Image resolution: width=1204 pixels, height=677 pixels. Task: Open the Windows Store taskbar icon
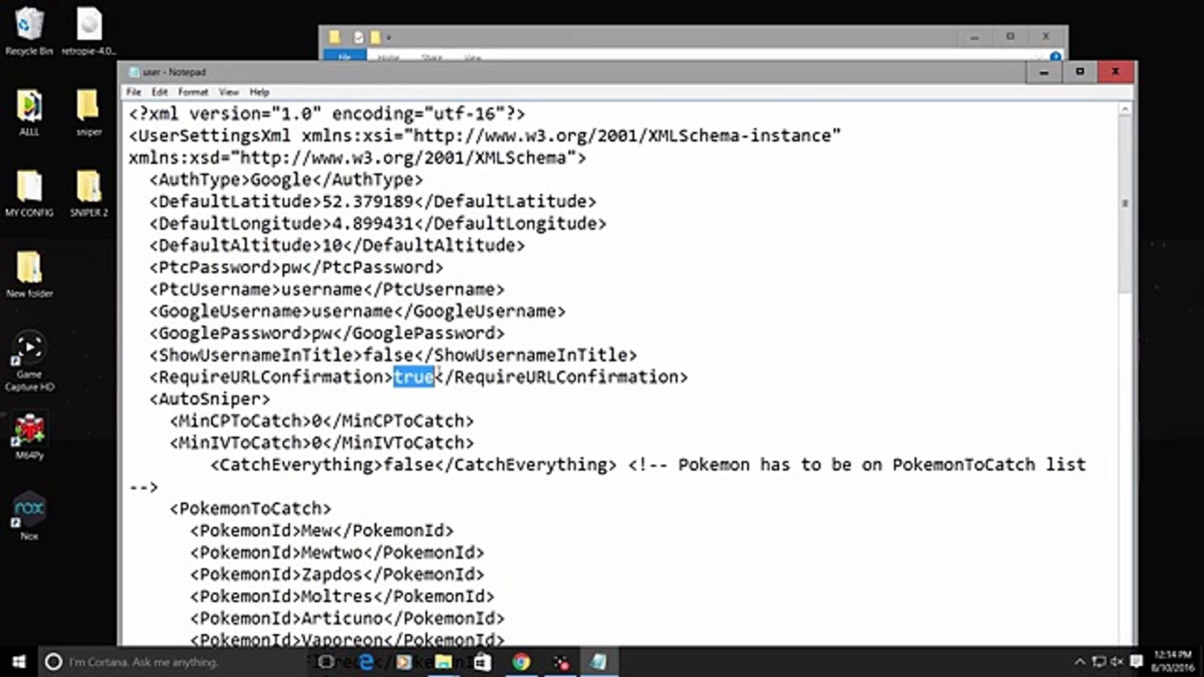coord(482,661)
